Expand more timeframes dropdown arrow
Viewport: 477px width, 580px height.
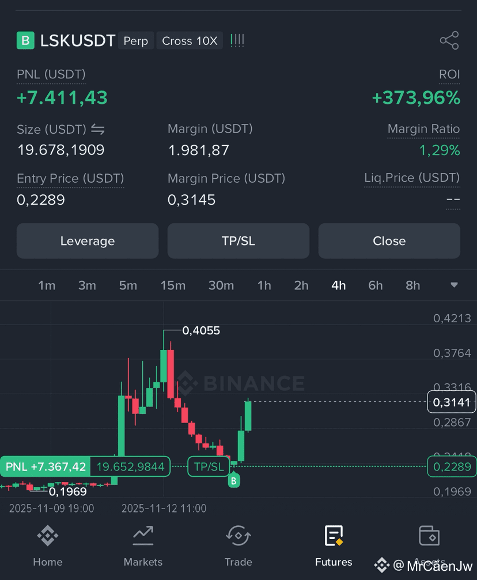pyautogui.click(x=454, y=285)
